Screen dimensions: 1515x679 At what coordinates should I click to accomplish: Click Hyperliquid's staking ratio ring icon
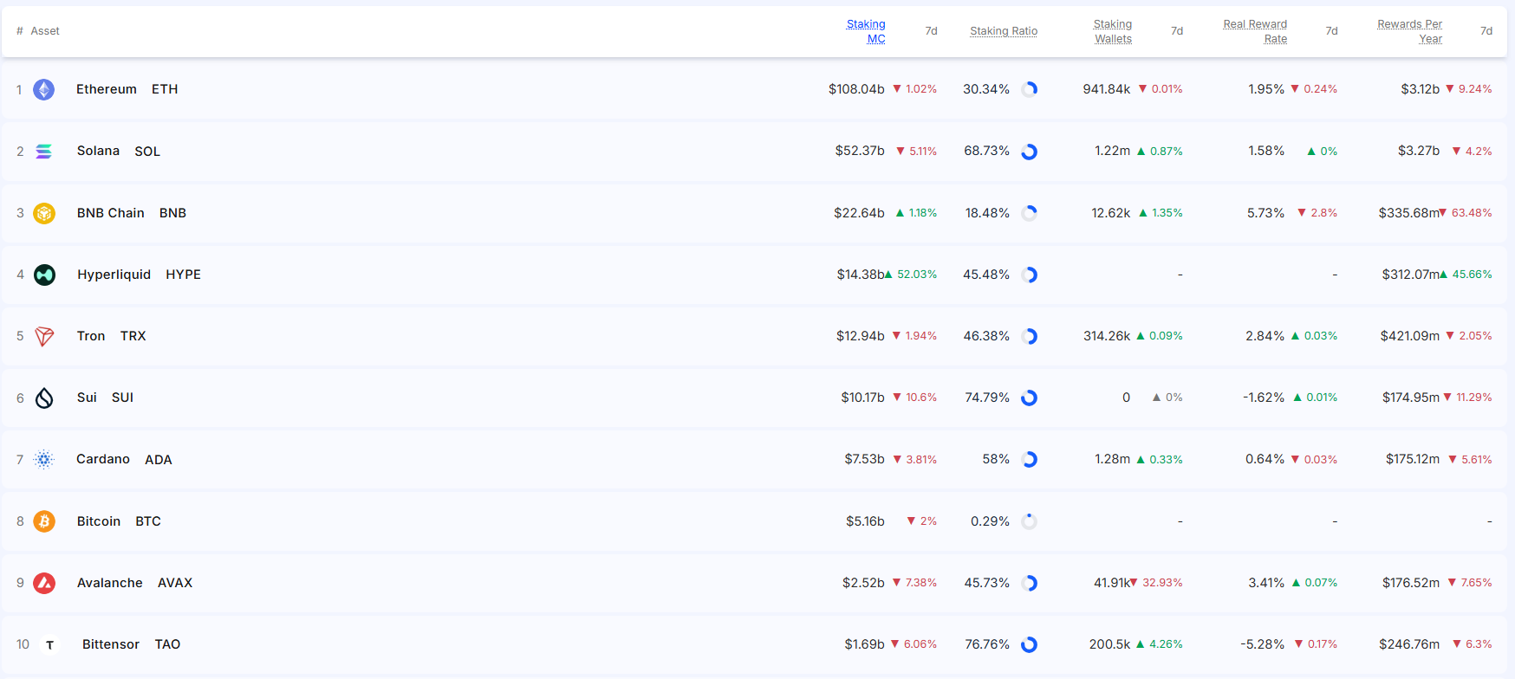pyautogui.click(x=1030, y=275)
